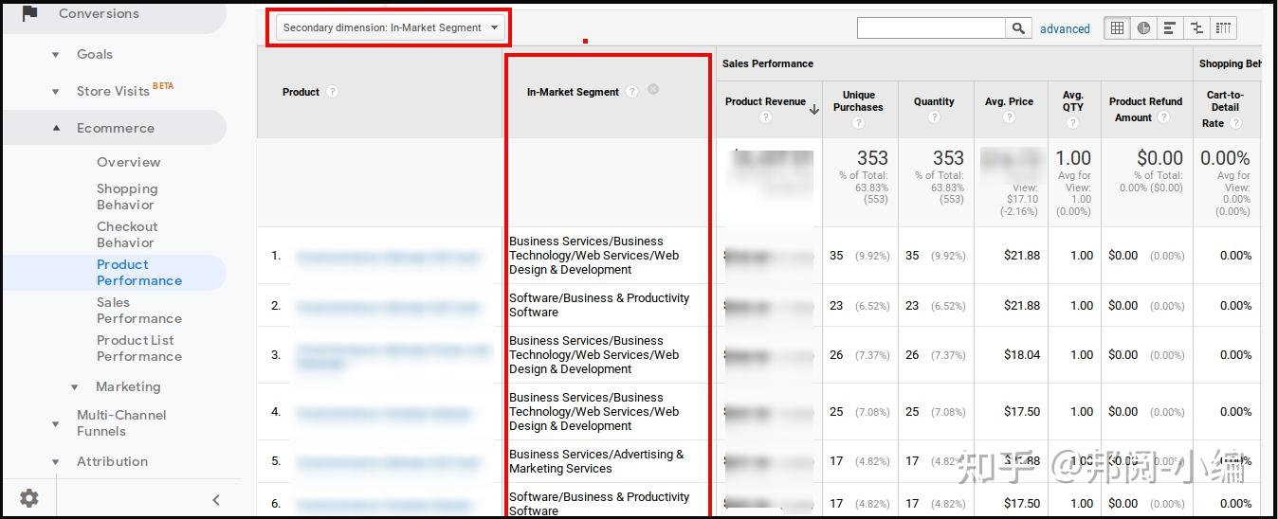1278x519 pixels.
Task: Click the '$18.04' average price value
Action: 1022,355
